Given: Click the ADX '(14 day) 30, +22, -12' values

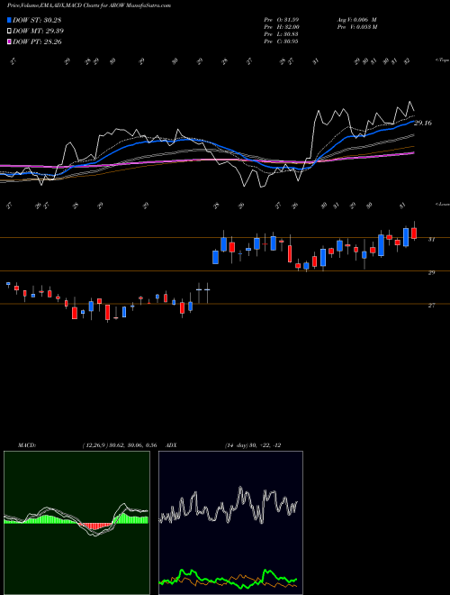Looking at the screenshot, I should [x=253, y=445].
